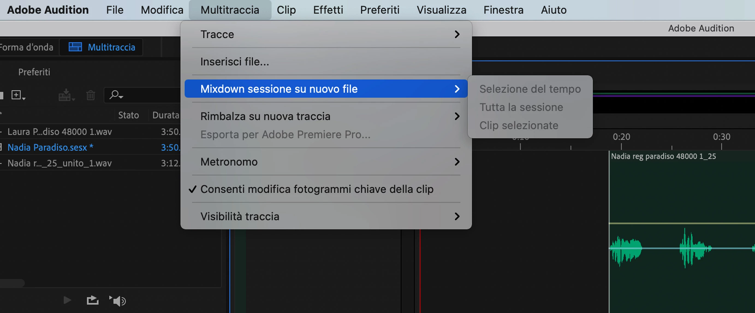The width and height of the screenshot is (755, 313).
Task: Click the trash icon to close files
Action: [91, 95]
